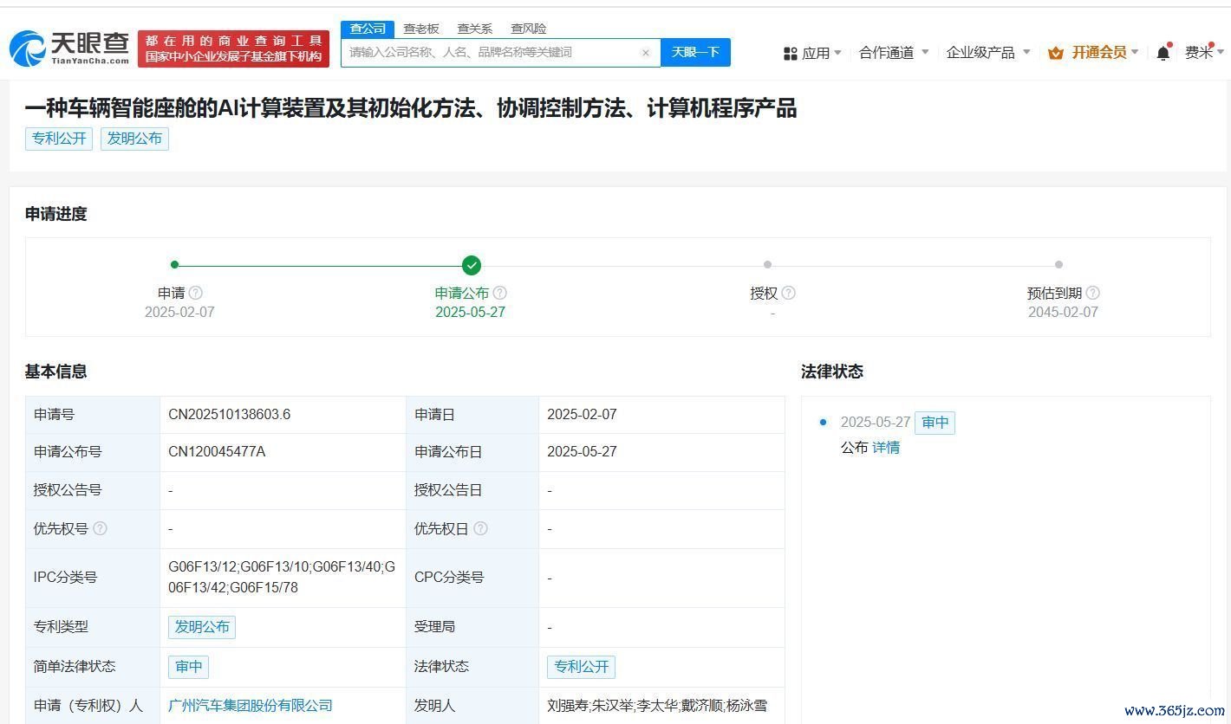Show help for 申请公布 stage
Viewport: 1231px width, 724px height.
(499, 293)
